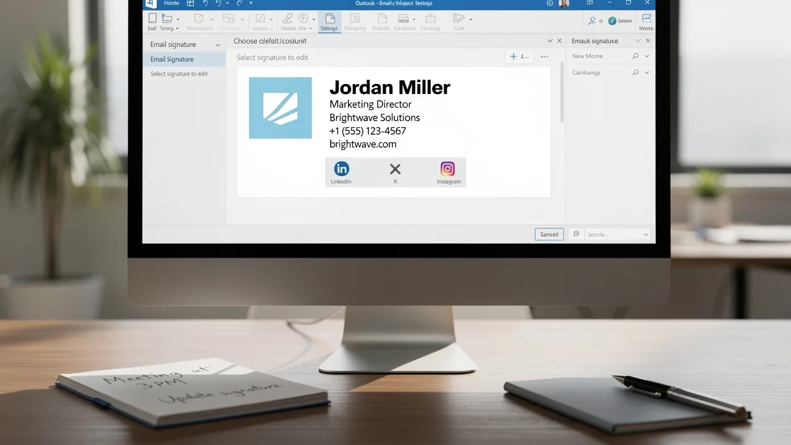
Task: Click the shield ribbon icon
Action: tap(198, 19)
